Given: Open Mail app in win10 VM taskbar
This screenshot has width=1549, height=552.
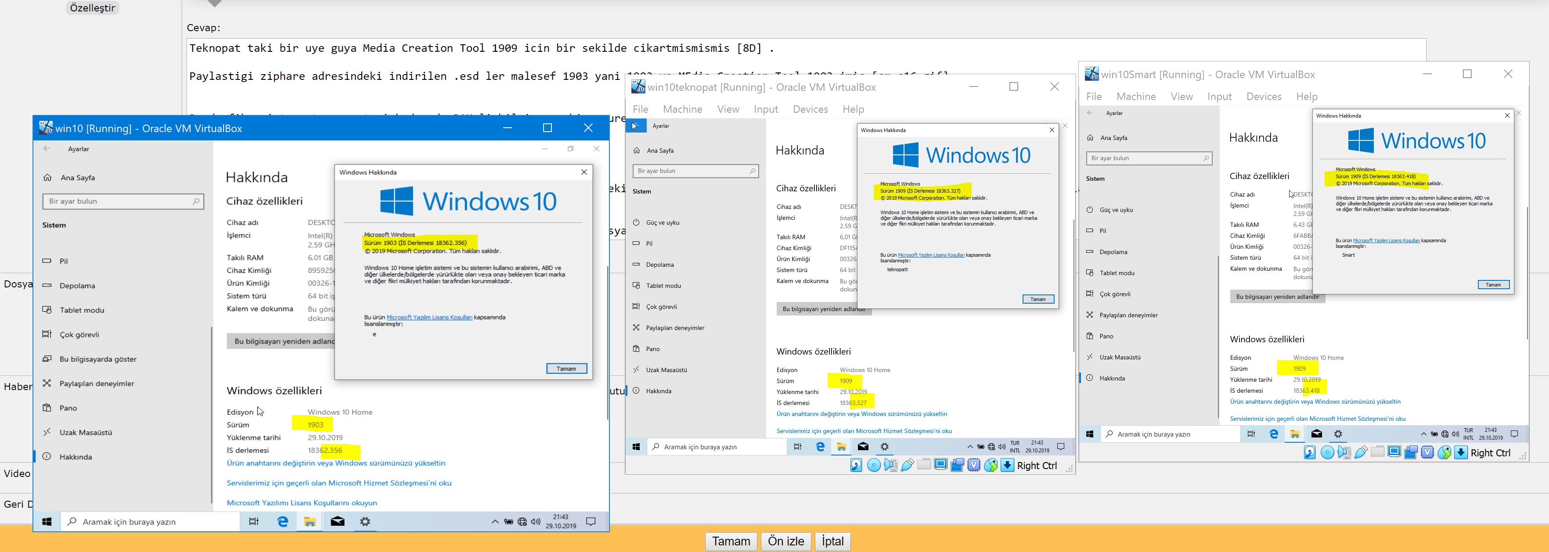Looking at the screenshot, I should tap(337, 521).
